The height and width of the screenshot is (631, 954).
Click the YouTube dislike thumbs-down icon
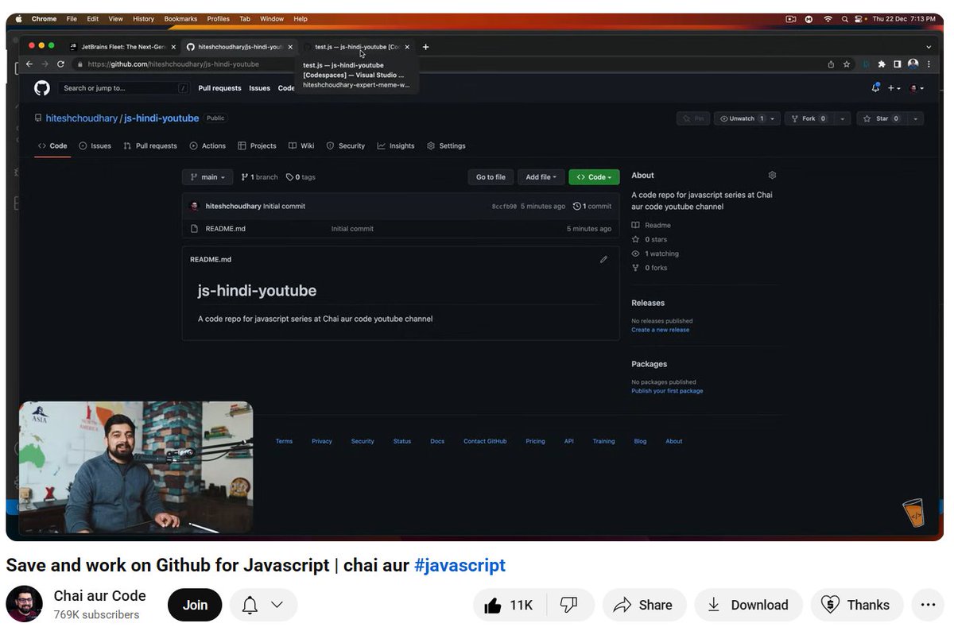pos(568,606)
